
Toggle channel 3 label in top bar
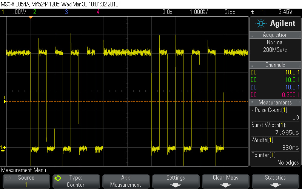point(66,12)
